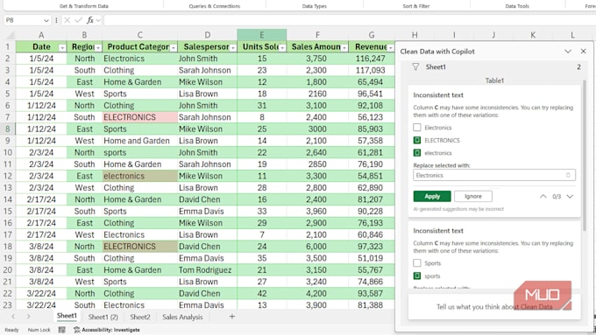This screenshot has height=335, width=596.
Task: Expand the Name Box dropdown arrow
Action: pyautogui.click(x=46, y=20)
